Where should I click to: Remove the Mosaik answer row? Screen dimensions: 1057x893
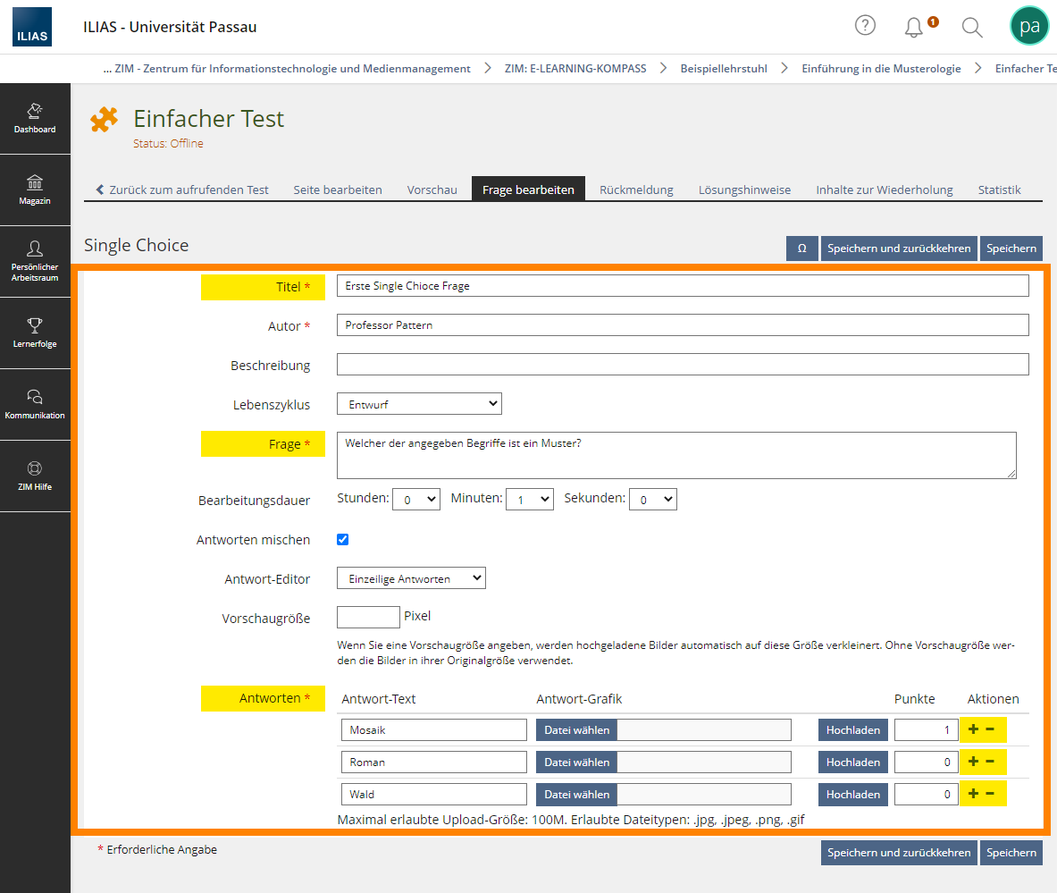[x=990, y=729]
